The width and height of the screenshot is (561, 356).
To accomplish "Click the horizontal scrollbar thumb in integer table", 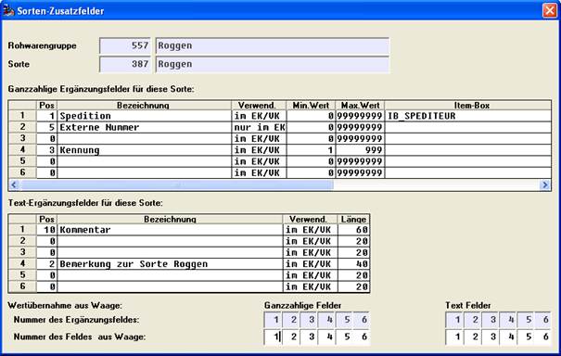I will [177, 185].
